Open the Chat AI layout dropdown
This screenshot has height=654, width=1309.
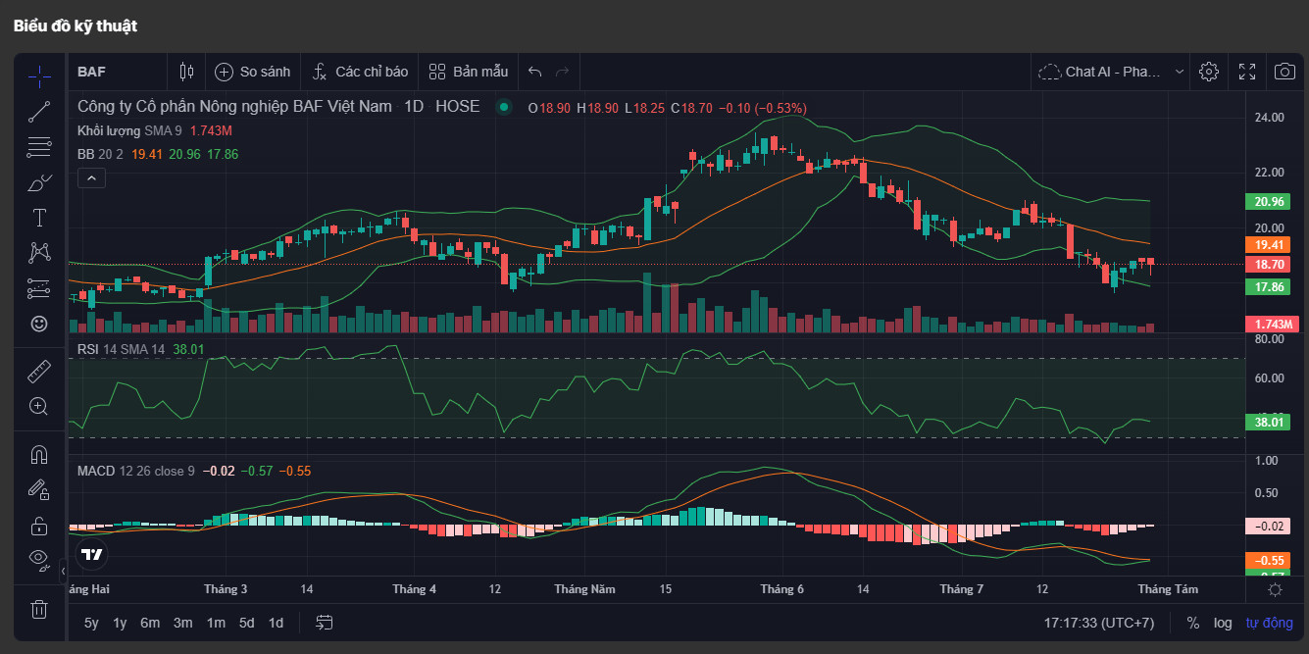click(x=1112, y=72)
